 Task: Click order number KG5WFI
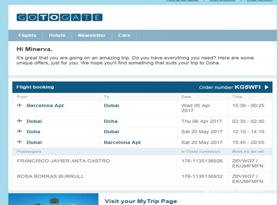pos(247,87)
